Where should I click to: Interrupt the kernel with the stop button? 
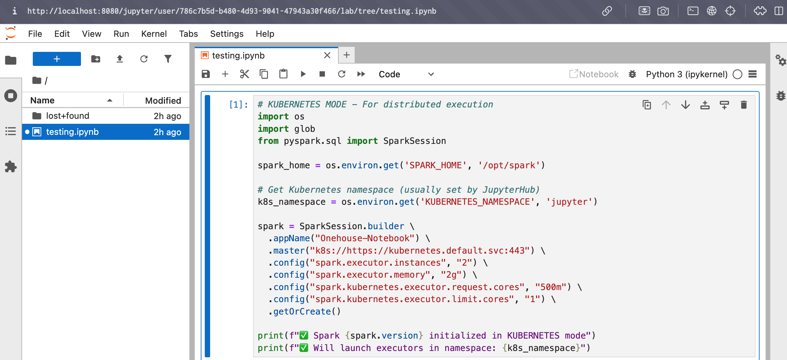[x=322, y=74]
